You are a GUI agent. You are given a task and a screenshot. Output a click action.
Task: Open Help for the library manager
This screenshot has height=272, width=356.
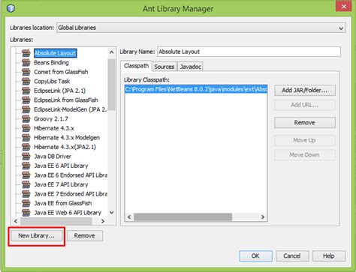click(329, 256)
